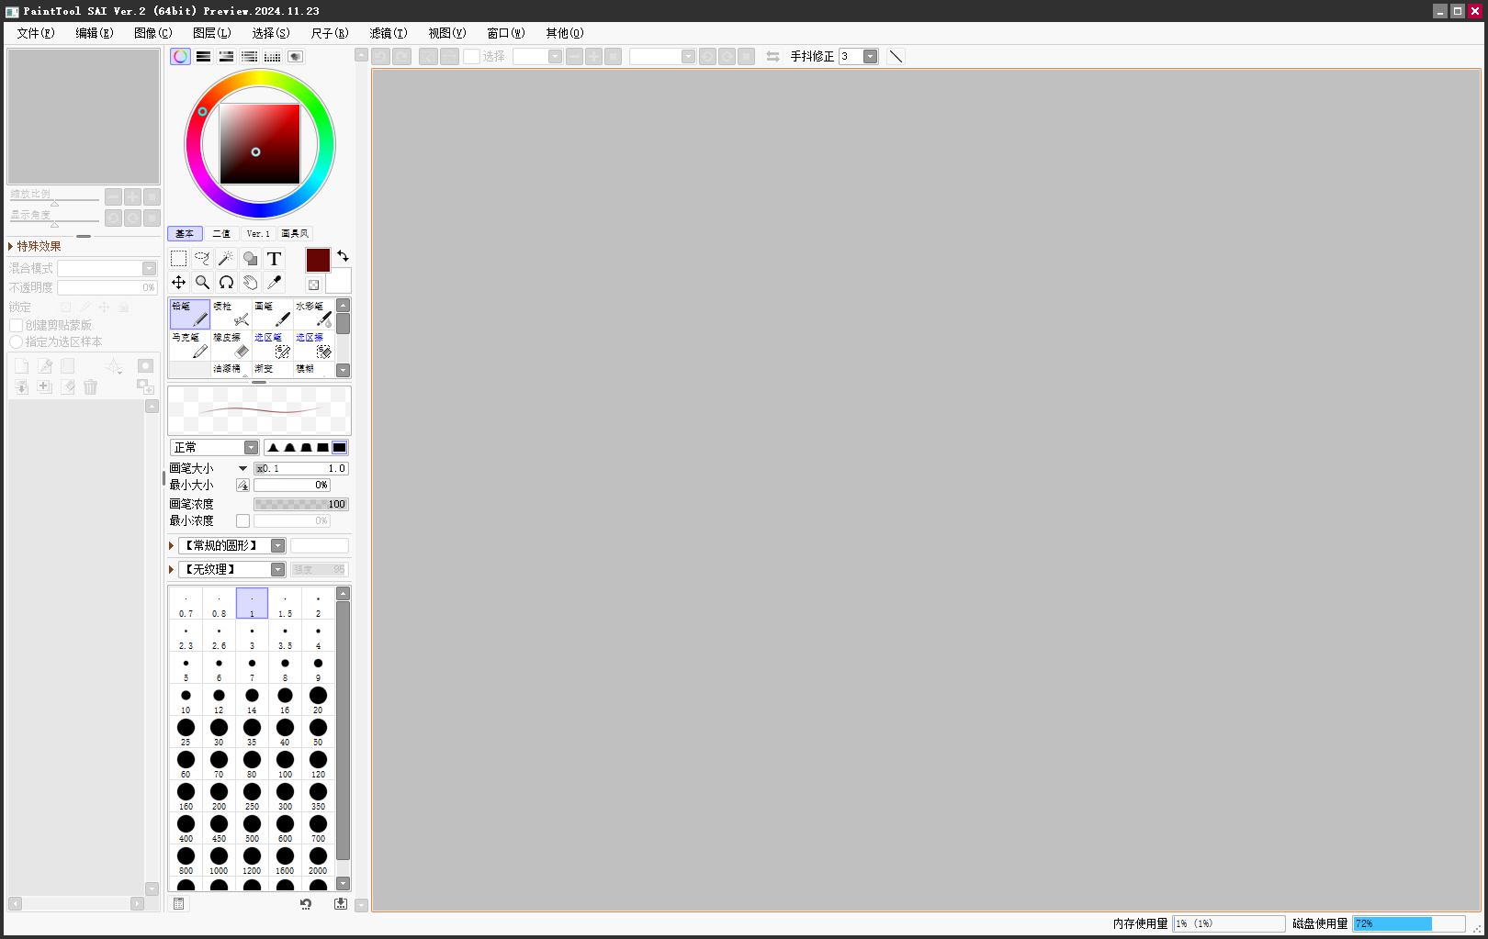This screenshot has height=939, width=1488.
Task: Open the 文件 menu
Action: [36, 33]
